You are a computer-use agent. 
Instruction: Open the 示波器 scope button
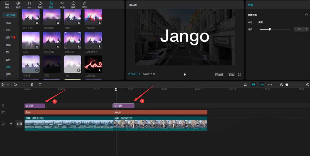tap(220, 75)
